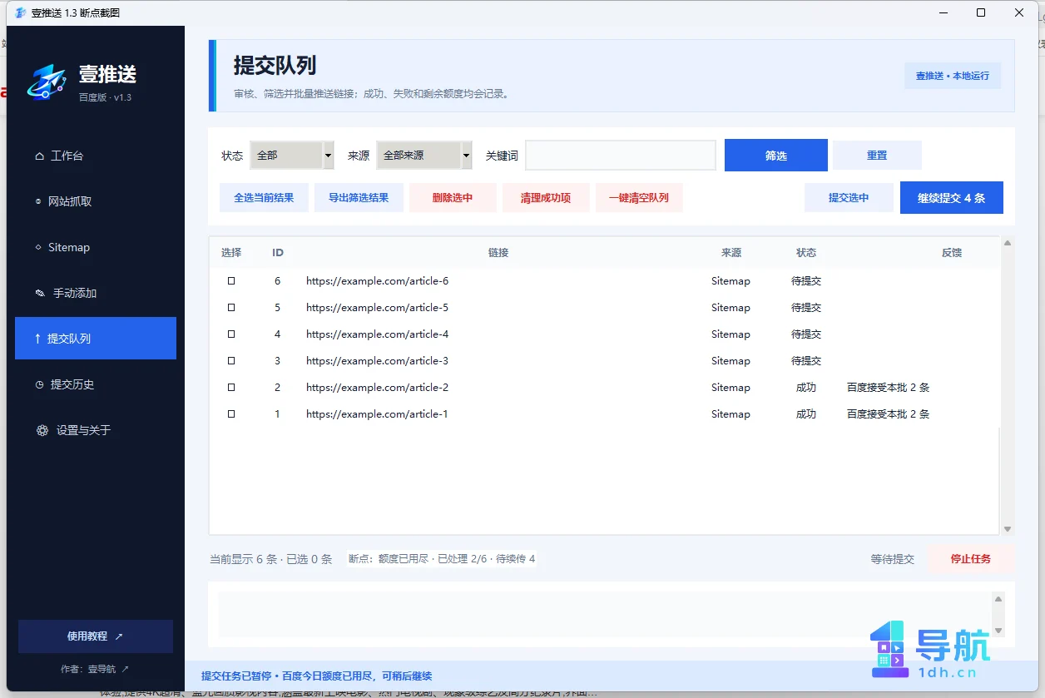Click 一键清空队列 button
The width and height of the screenshot is (1045, 698).
(639, 198)
